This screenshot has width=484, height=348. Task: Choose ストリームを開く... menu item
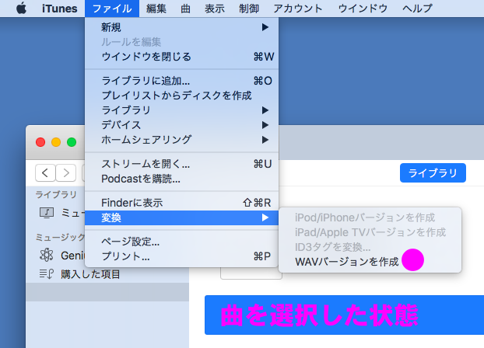pyautogui.click(x=182, y=164)
